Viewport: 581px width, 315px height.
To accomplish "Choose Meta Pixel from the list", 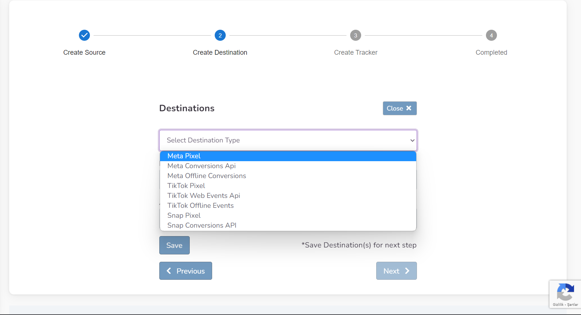I will click(288, 156).
